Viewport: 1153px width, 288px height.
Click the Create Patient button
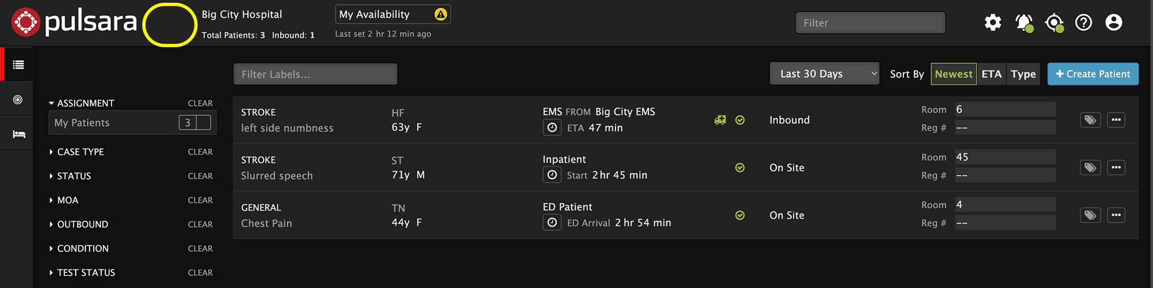[x=1093, y=74]
